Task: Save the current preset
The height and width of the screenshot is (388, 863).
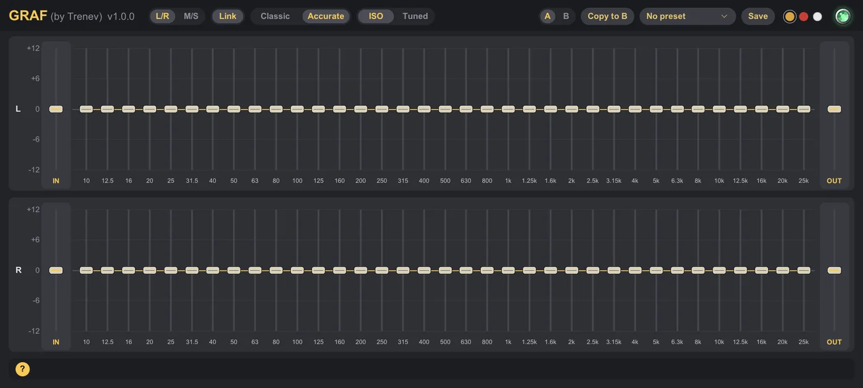Action: pyautogui.click(x=758, y=17)
